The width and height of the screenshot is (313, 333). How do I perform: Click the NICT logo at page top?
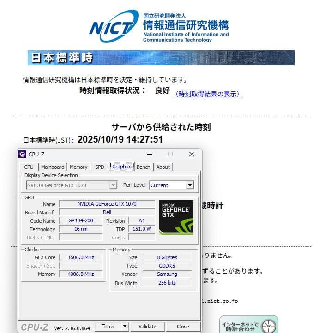coord(159,27)
